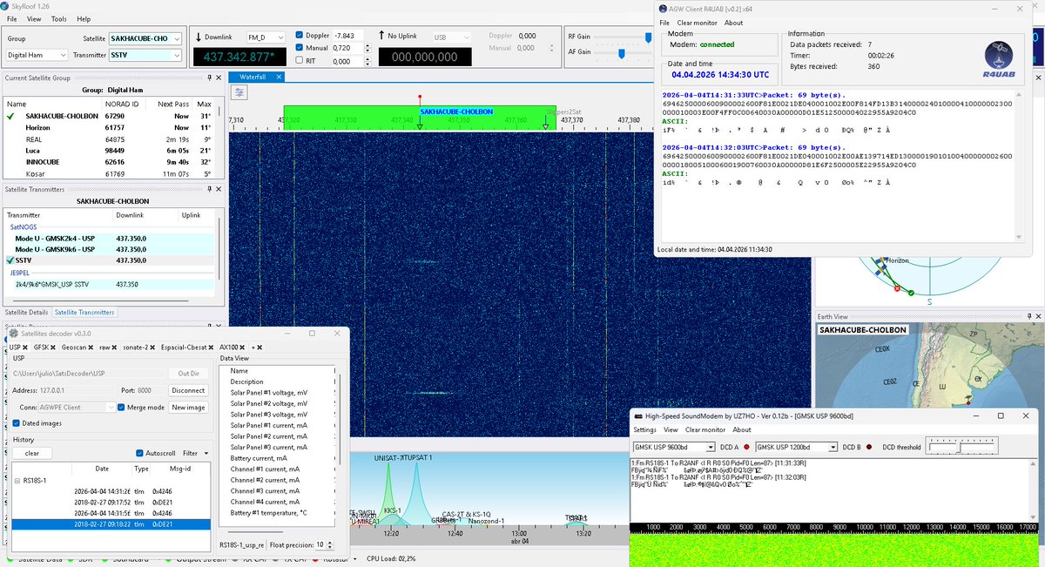Open the Transmitter dropdown showing SSTV
Viewport: 1045px width, 567px height.
coord(146,55)
